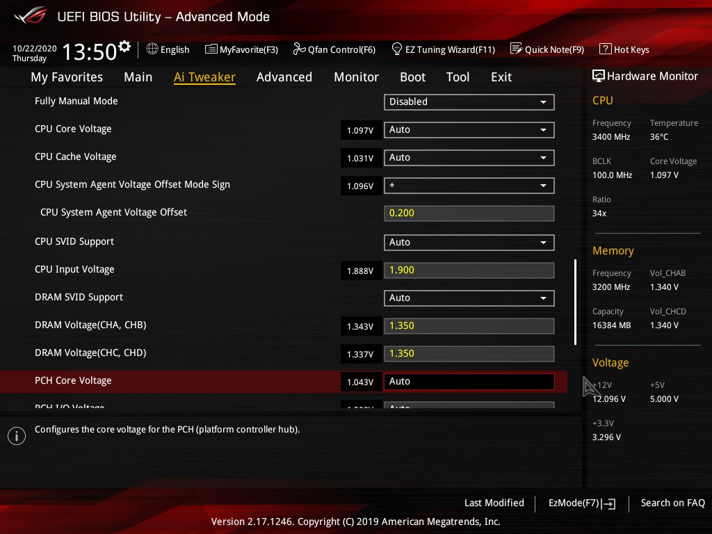Open the Exit tab

pyautogui.click(x=501, y=76)
